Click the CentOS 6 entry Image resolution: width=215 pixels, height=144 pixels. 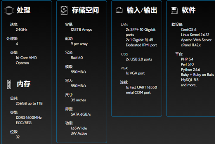point(189,29)
